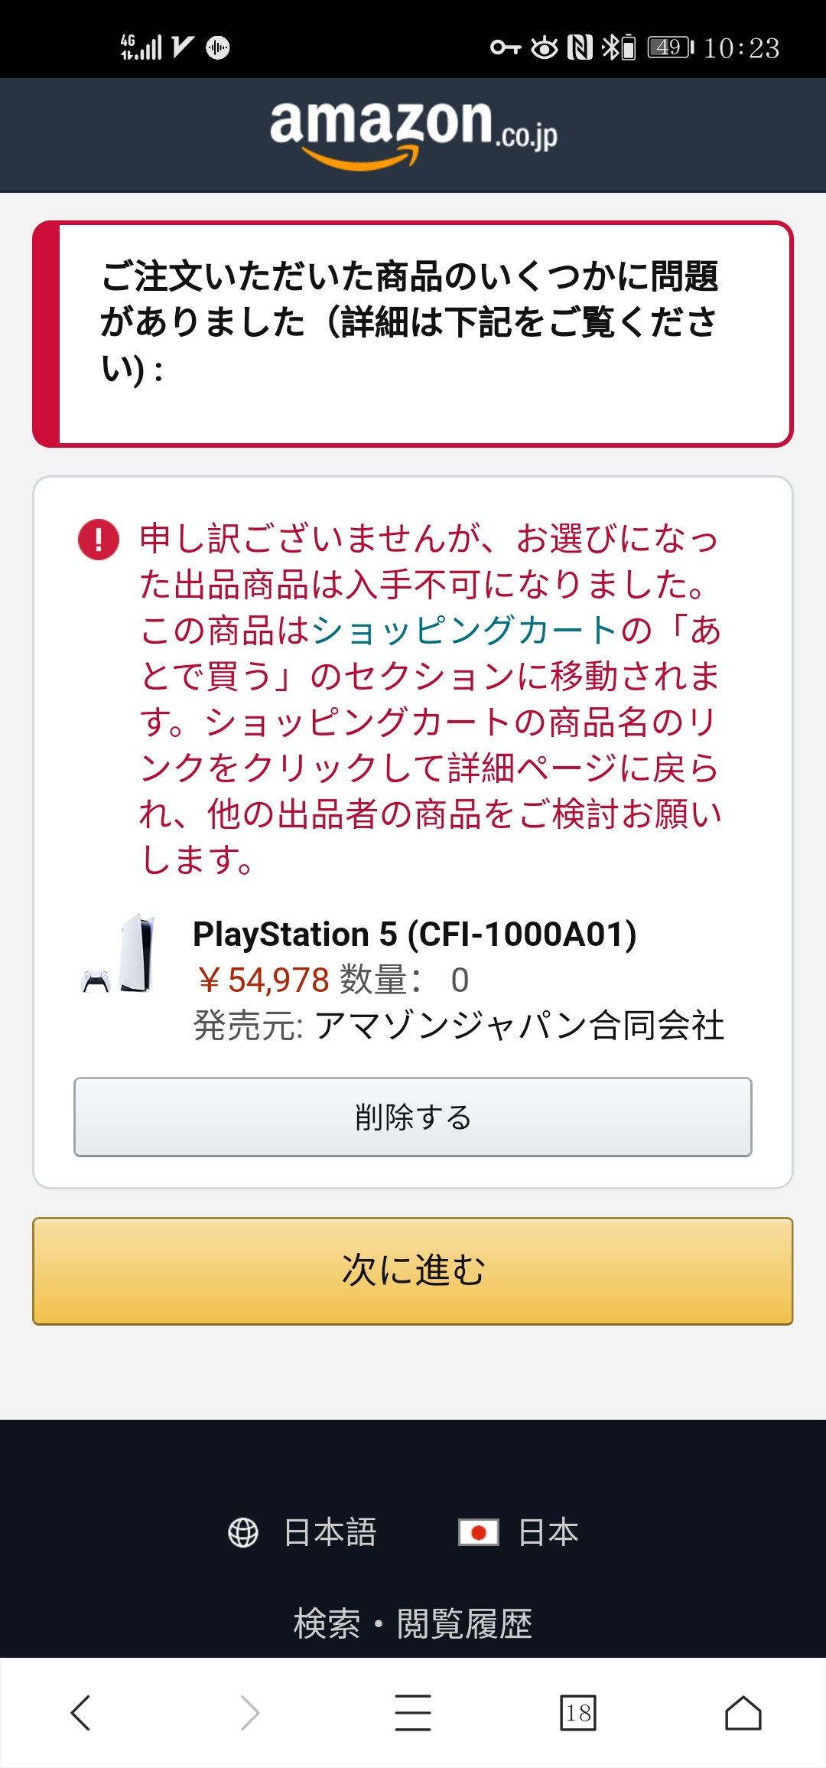Click the 削除する button
The height and width of the screenshot is (1768, 826).
(x=413, y=1117)
